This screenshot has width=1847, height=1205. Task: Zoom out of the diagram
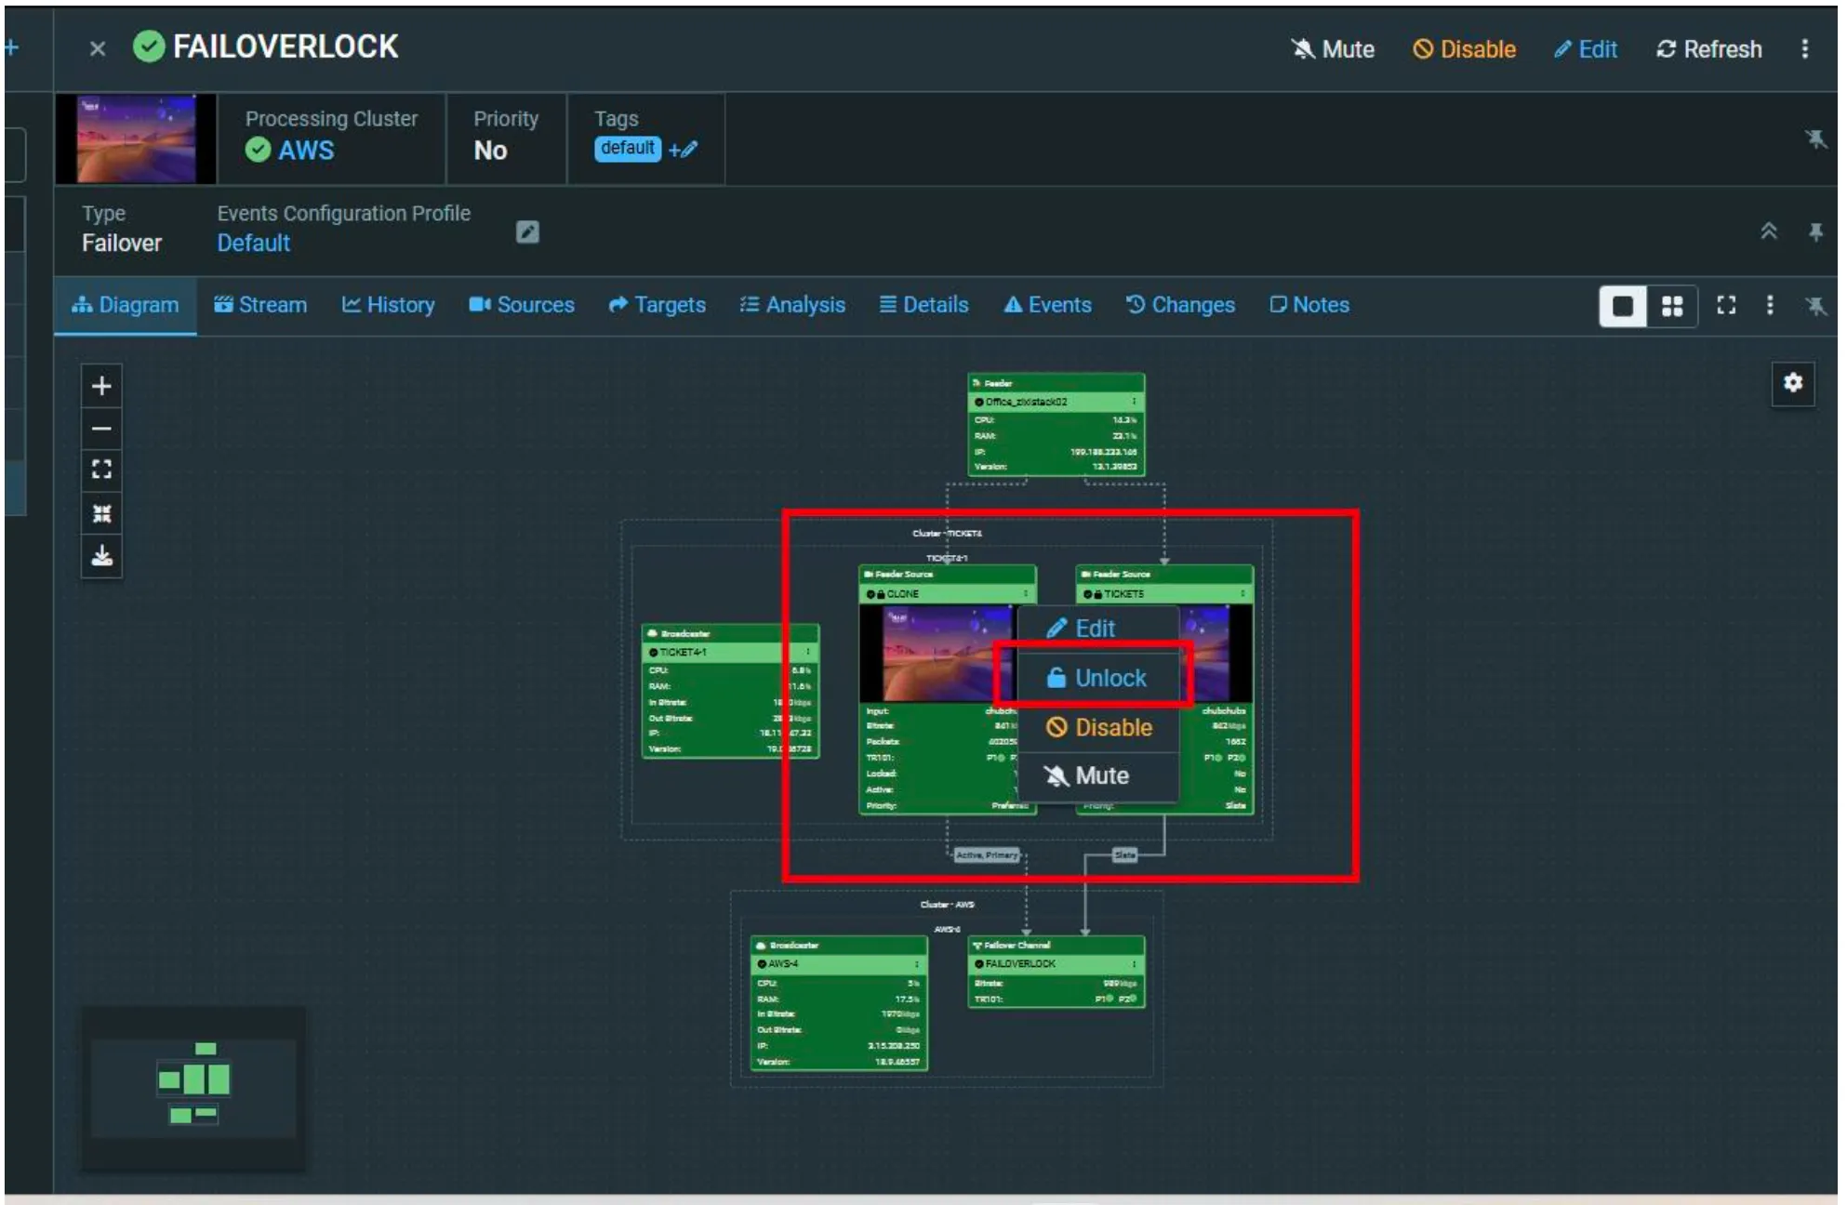(x=102, y=429)
